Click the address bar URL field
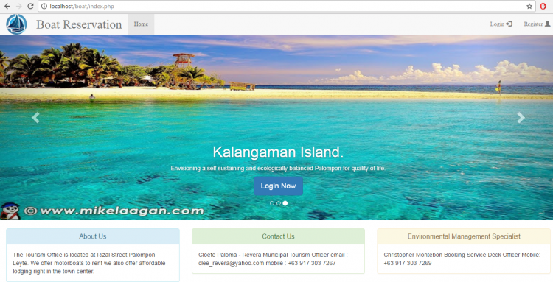 [282, 7]
